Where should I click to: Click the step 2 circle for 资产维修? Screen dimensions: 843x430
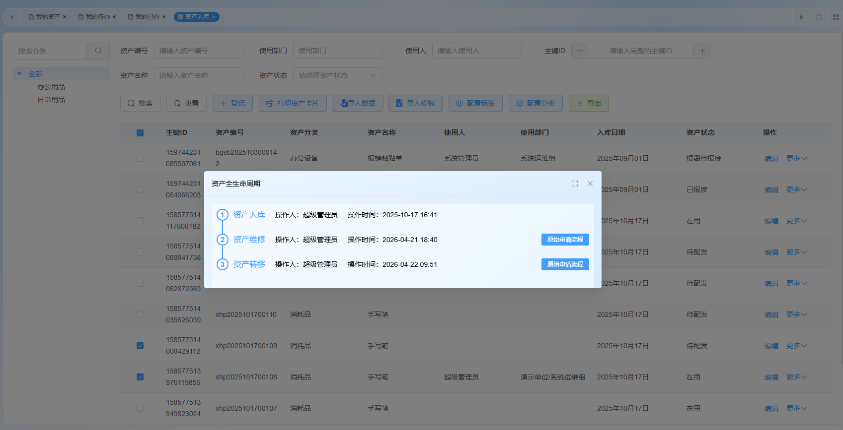223,240
